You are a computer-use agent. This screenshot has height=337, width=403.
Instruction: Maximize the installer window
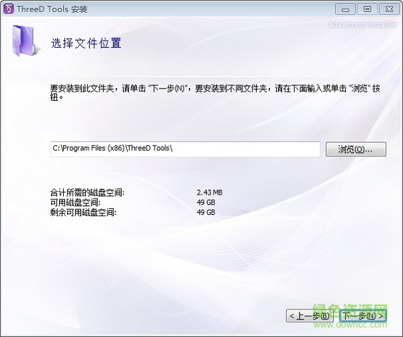coord(367,9)
